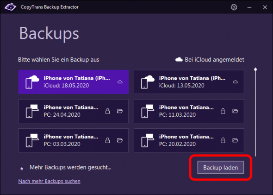Image resolution: width=273 pixels, height=195 pixels.
Task: Open settings via the gear icon
Action: tap(234, 7)
